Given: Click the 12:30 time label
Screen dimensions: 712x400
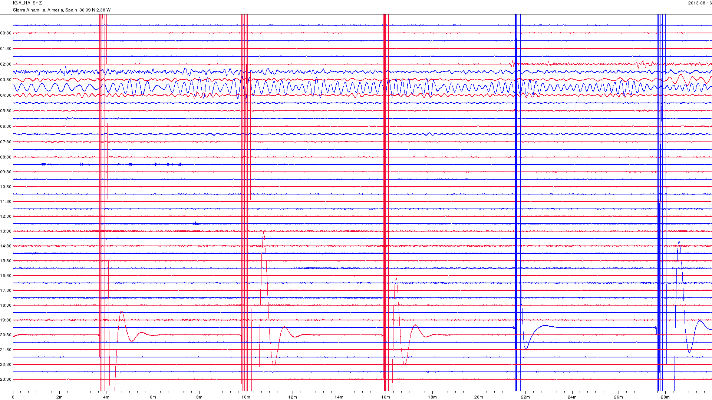Looking at the screenshot, I should tap(6, 216).
